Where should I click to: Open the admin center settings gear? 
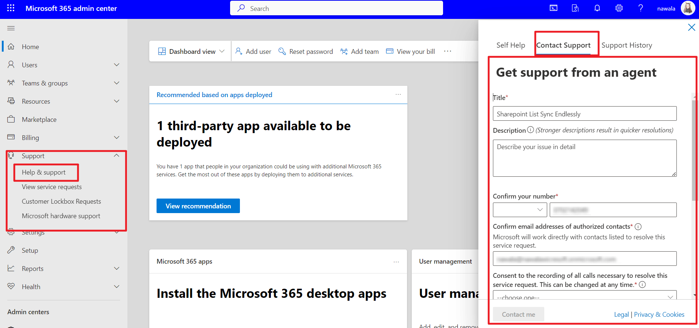pos(619,8)
